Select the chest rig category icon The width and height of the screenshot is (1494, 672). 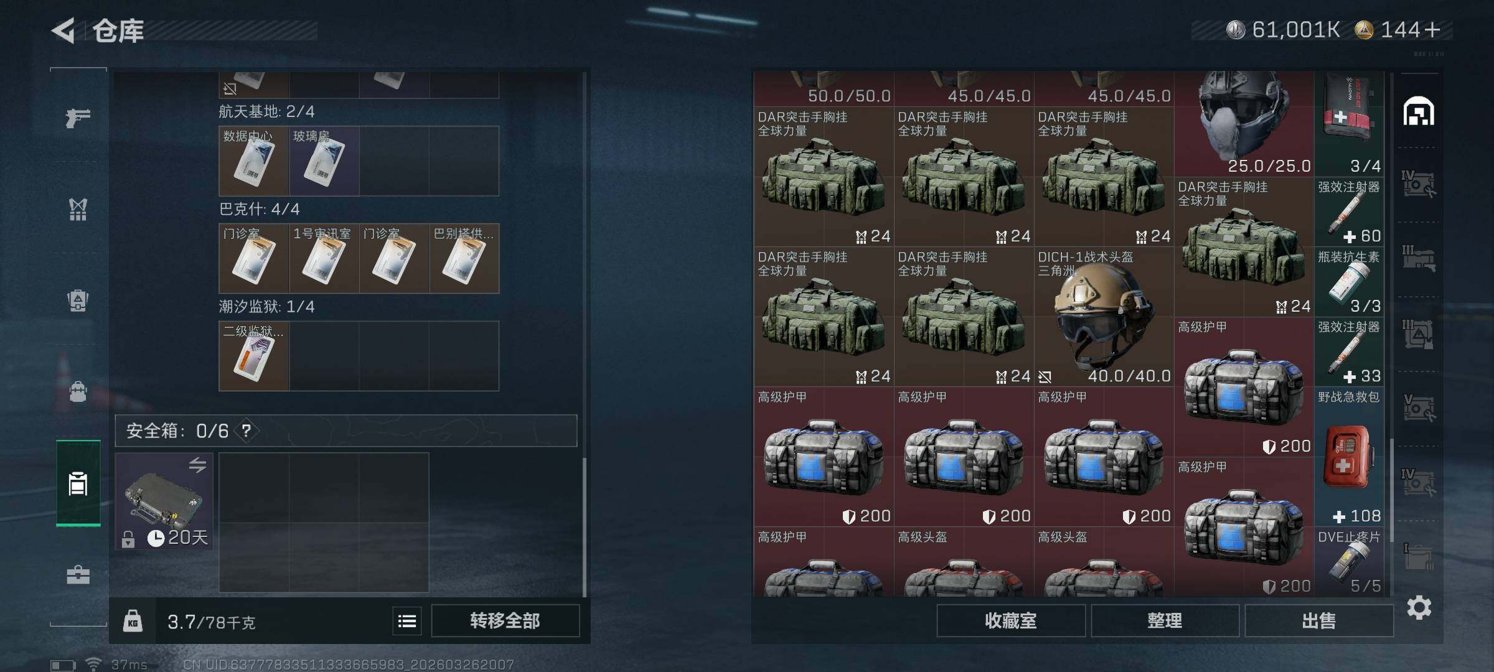[x=78, y=209]
